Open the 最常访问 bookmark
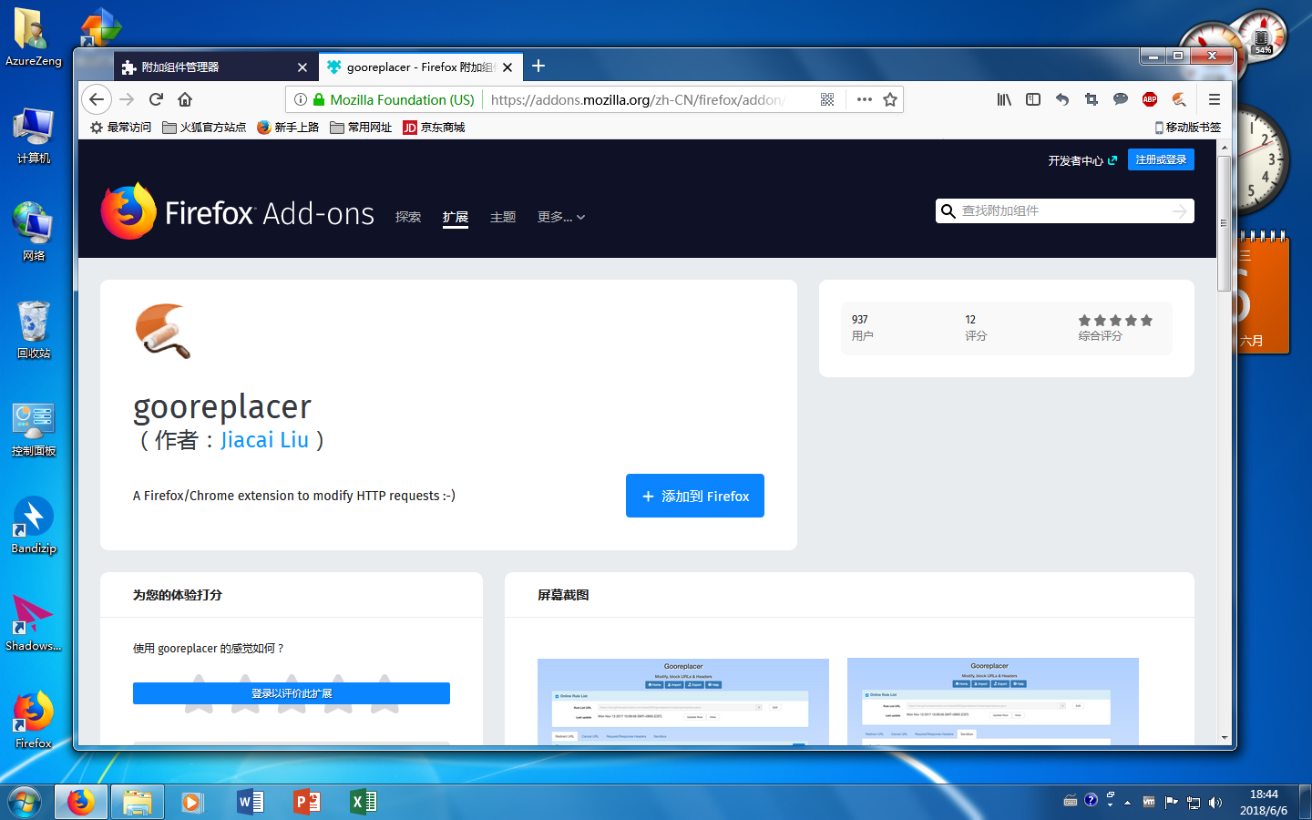The image size is (1312, 820). tap(120, 128)
